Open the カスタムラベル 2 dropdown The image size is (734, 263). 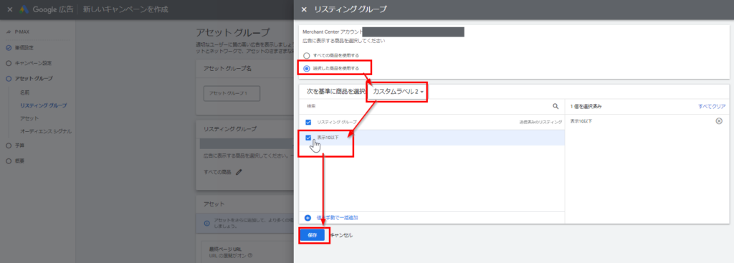coord(398,92)
